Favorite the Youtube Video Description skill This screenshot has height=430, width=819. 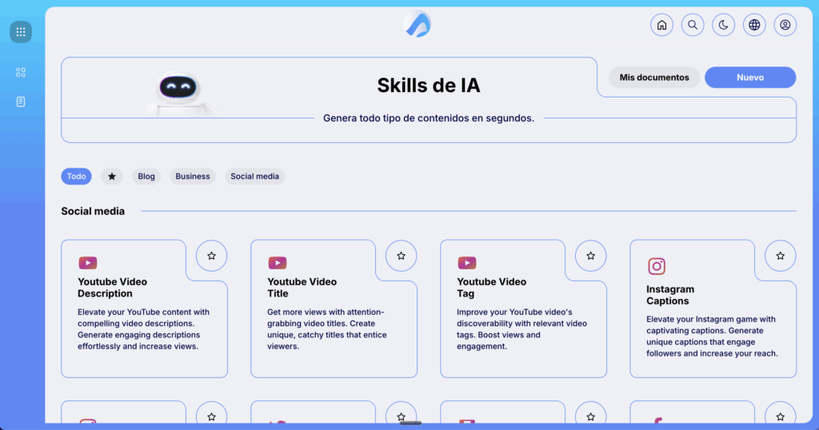pyautogui.click(x=211, y=256)
